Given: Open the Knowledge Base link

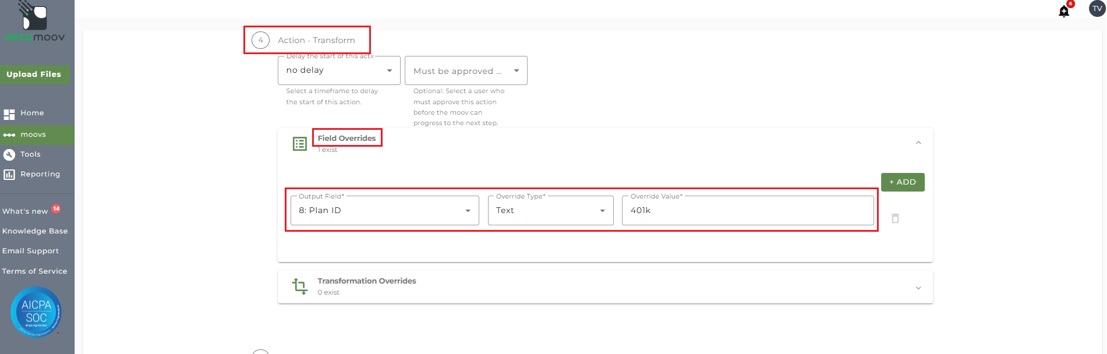Looking at the screenshot, I should (35, 231).
